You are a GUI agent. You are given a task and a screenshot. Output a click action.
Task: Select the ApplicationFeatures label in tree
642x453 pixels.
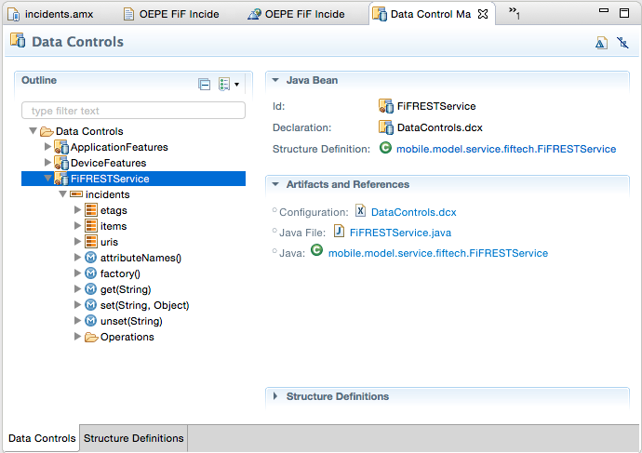[x=119, y=147]
